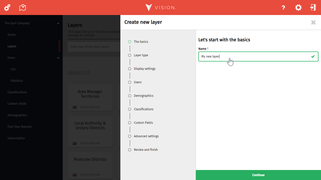Screen dimensions: 321x180
Task: Click the logout door icon
Action: point(313,7)
